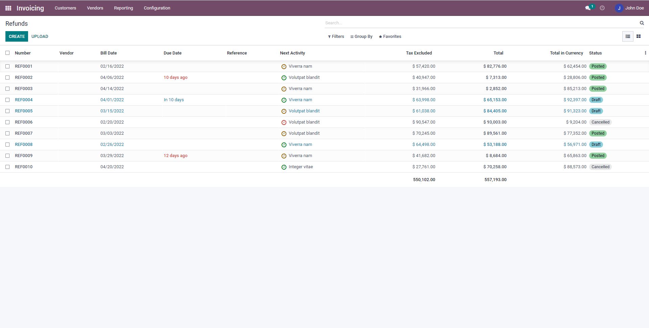
Task: Open the conversations message icon
Action: 588,8
